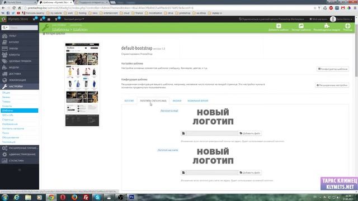This screenshot has height=201, width=358.
Task: Select the highlighted Шаблоны submenu item
Action: pos(20,111)
